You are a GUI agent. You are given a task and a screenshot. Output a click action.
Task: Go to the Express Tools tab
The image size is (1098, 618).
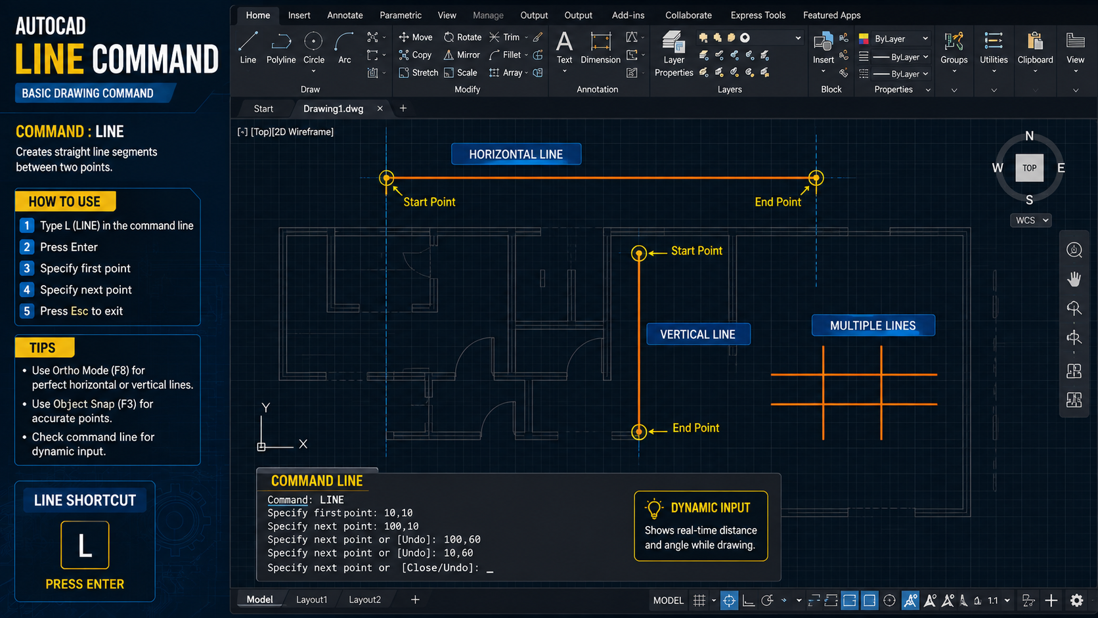758,15
